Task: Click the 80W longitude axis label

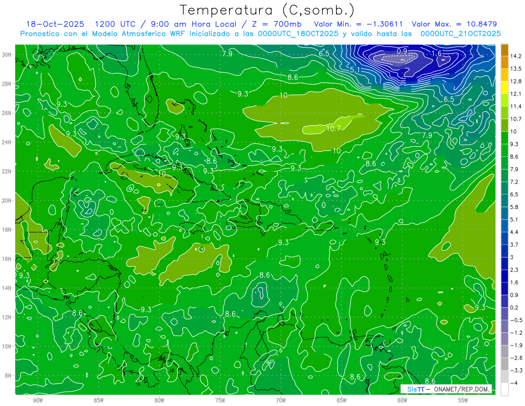Action: pyautogui.click(x=159, y=400)
